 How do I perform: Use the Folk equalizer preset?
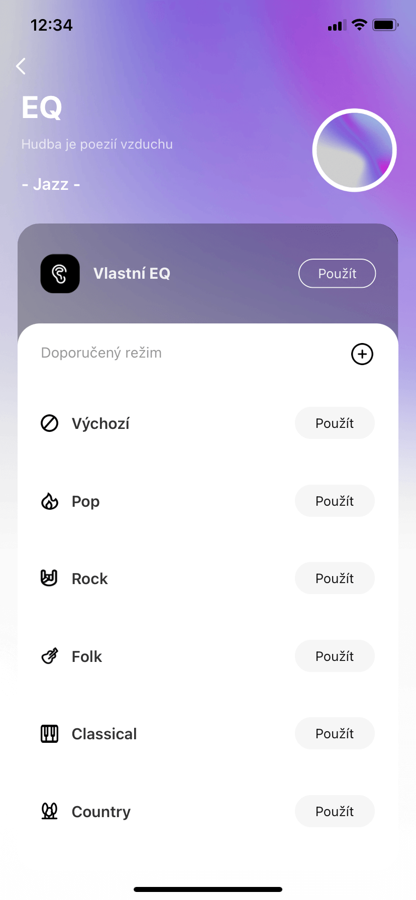coord(335,656)
